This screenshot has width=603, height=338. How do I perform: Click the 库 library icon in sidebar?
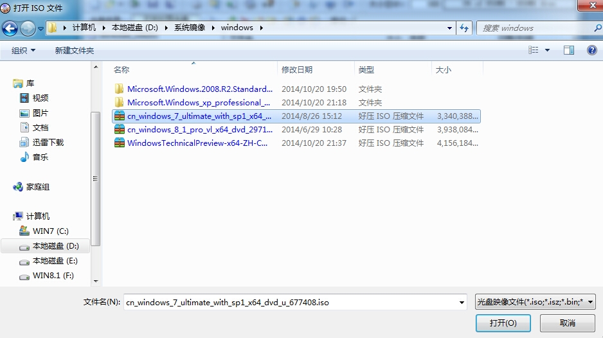coord(18,84)
